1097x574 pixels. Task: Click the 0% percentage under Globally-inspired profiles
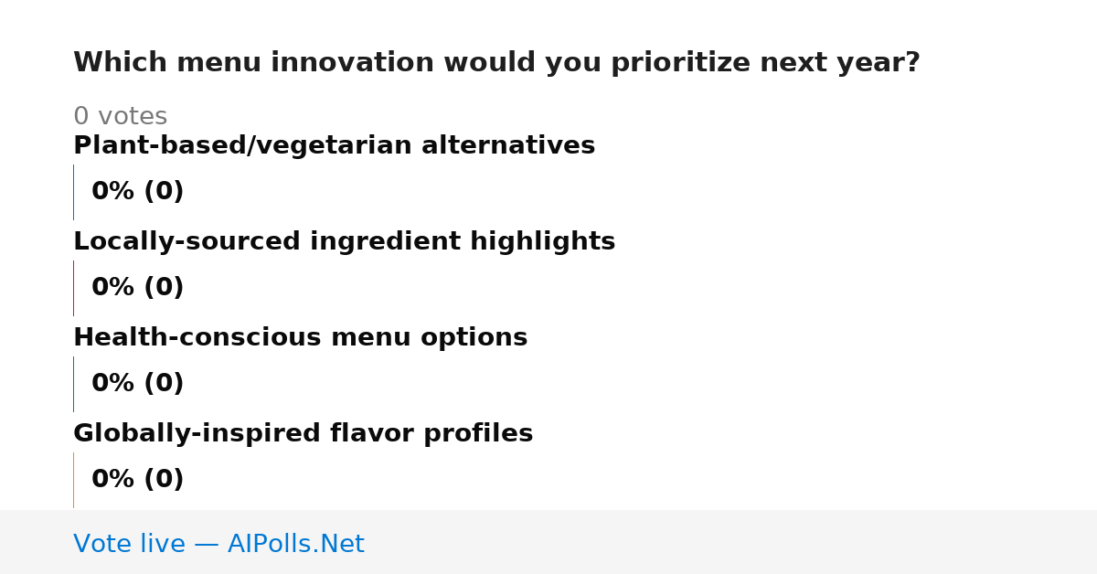[113, 480]
